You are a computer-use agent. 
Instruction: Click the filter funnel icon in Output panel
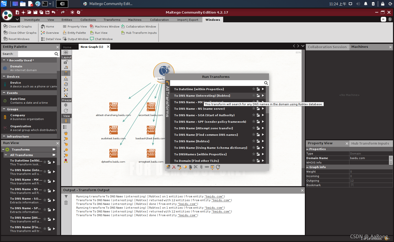66,197
